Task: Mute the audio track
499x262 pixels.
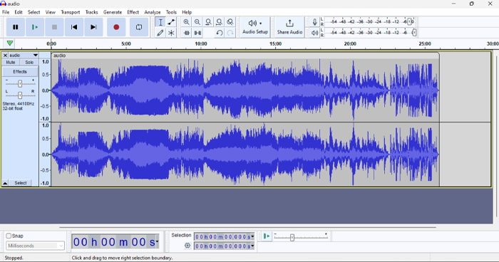Action: coord(11,63)
